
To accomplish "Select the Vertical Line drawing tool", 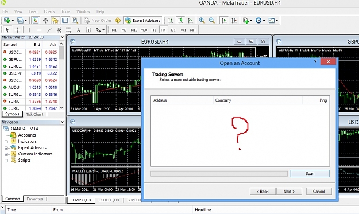I will point(29,30).
